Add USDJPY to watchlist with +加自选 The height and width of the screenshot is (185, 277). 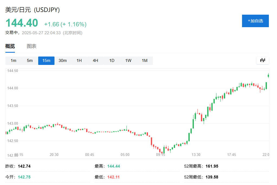click(255, 21)
